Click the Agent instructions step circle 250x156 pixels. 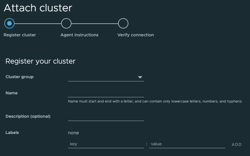tap(66, 23)
